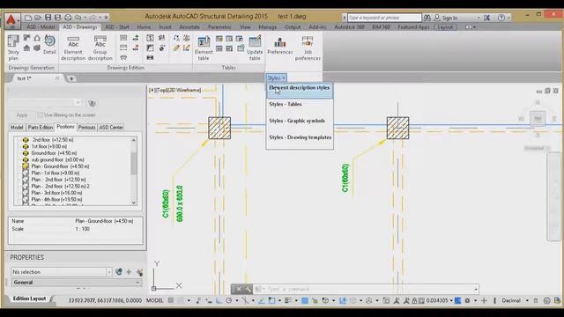This screenshot has height=317, width=564.
Task: Open the Decimal units dropdown on status bar
Action: [527, 300]
